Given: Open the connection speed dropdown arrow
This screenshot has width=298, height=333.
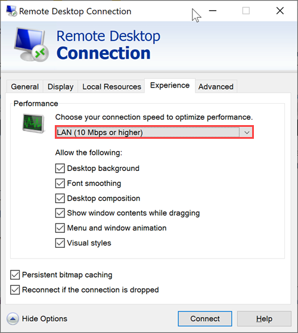Looking at the screenshot, I should click(x=246, y=132).
